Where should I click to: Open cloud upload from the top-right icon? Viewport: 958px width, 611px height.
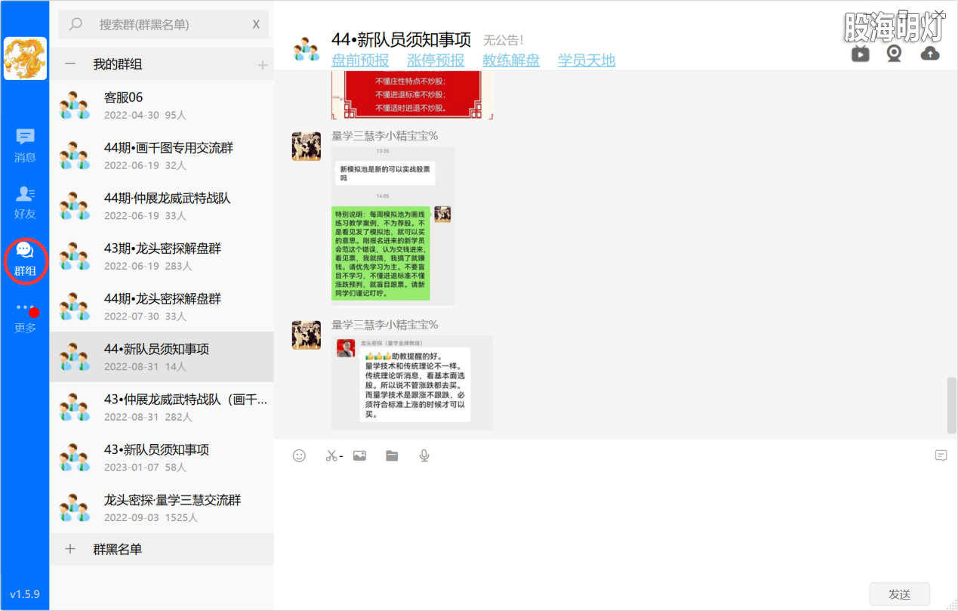[x=929, y=54]
